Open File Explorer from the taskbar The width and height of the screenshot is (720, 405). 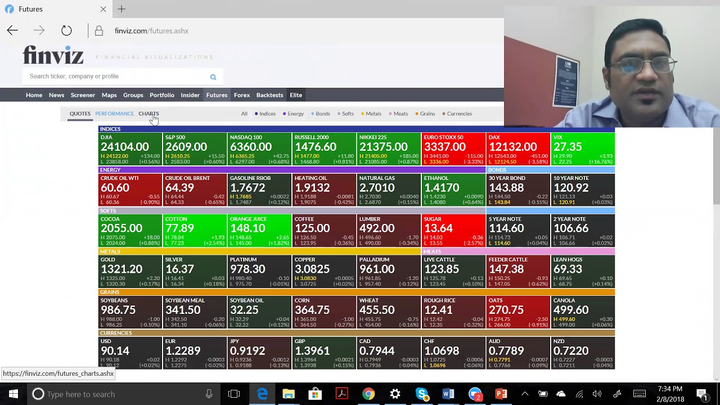(x=289, y=394)
